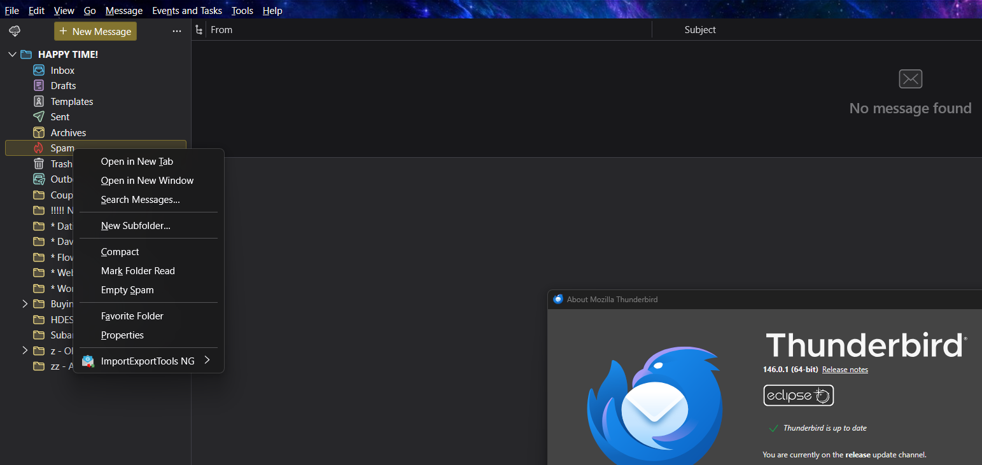This screenshot has height=465, width=982.
Task: Select the Drafts folder icon
Action: 39,86
